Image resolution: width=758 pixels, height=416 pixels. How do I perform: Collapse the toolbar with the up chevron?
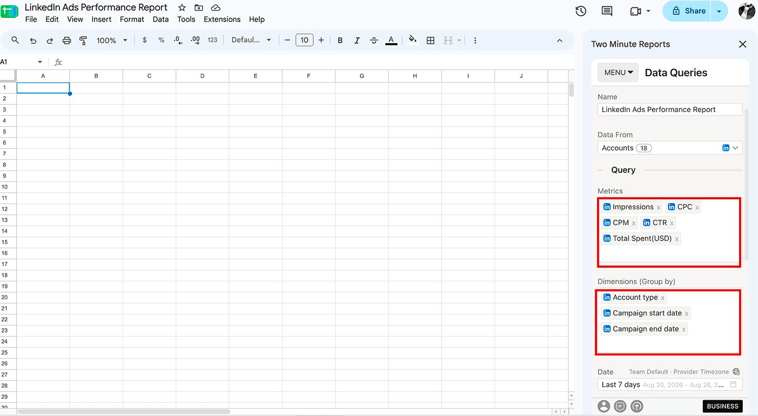click(x=559, y=40)
